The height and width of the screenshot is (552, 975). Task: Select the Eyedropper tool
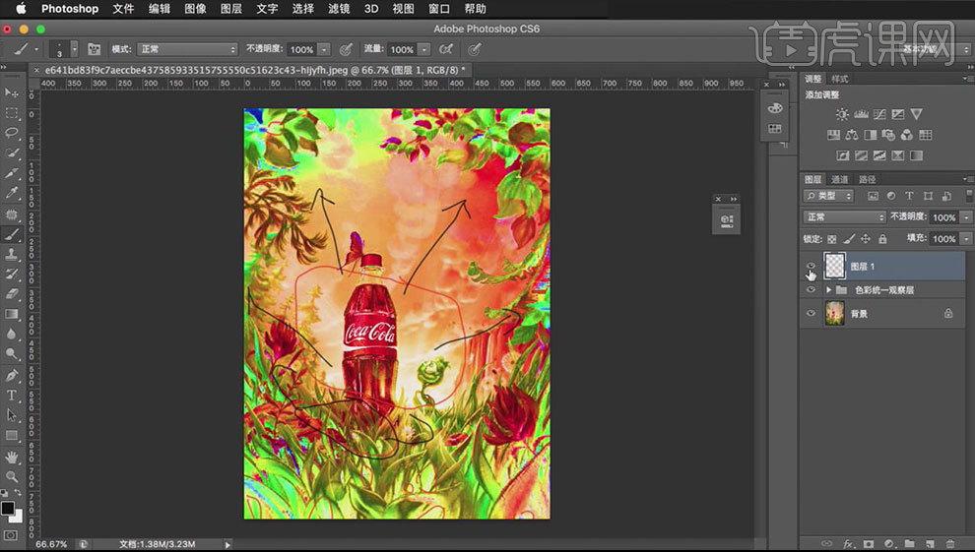[11, 193]
